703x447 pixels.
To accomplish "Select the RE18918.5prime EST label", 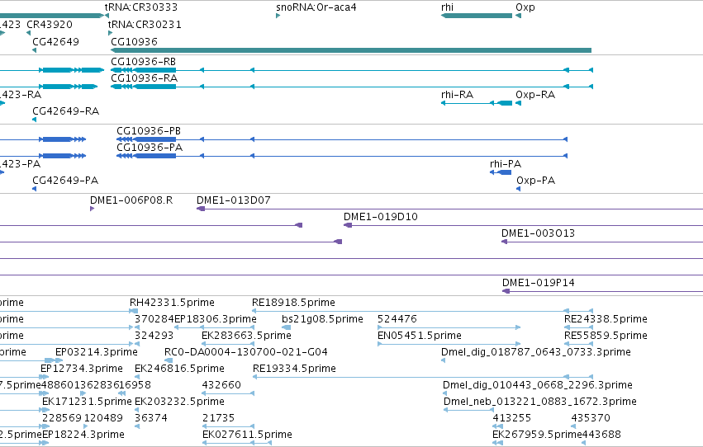I will click(x=293, y=303).
